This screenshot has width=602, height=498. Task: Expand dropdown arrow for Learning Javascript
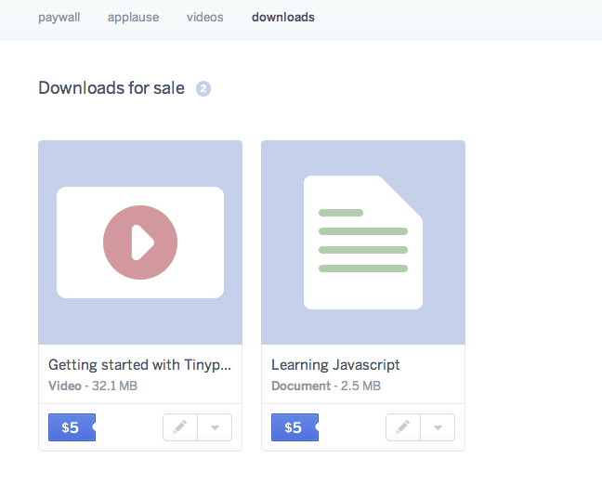click(438, 427)
